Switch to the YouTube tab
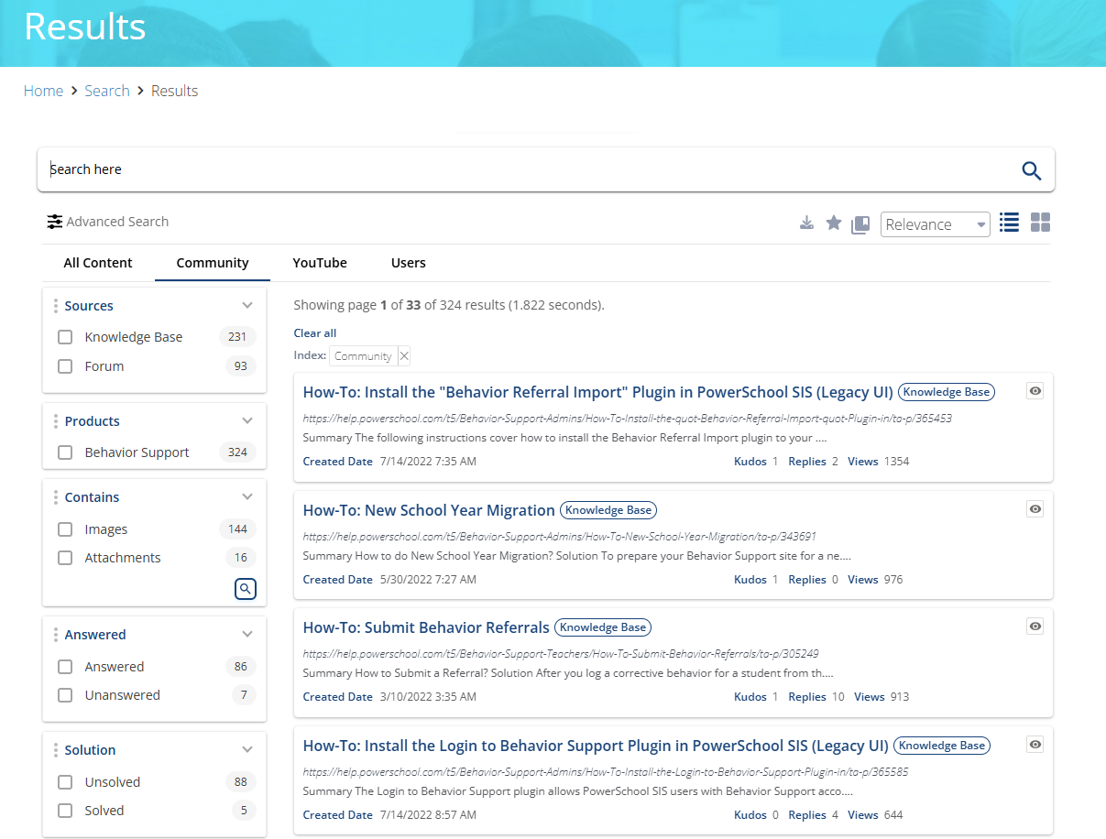This screenshot has width=1106, height=839. click(319, 263)
